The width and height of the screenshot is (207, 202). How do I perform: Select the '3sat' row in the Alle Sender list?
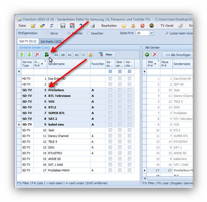168,90
